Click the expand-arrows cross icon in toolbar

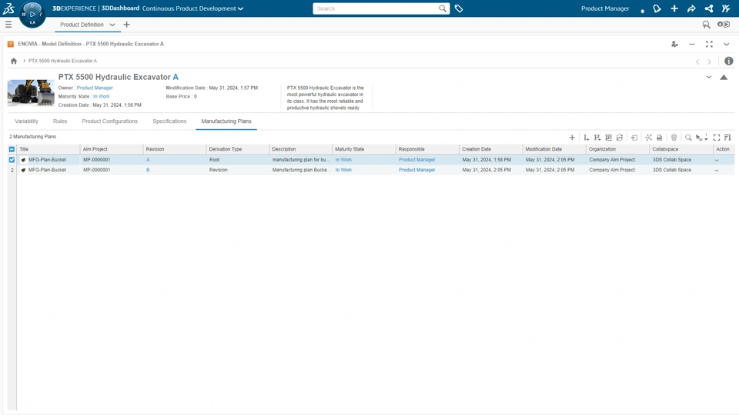[648, 138]
